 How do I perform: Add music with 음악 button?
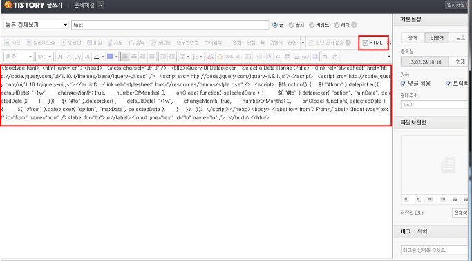coord(136,43)
